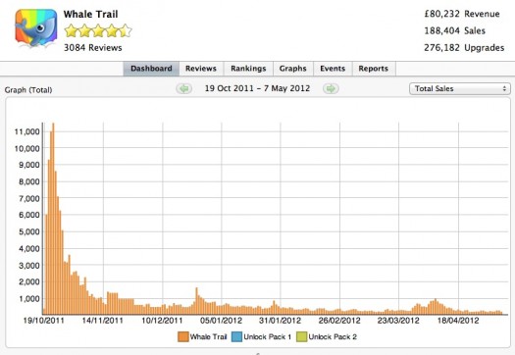Switch to the Graphs tab
Image resolution: width=515 pixels, height=355 pixels.
coord(293,69)
